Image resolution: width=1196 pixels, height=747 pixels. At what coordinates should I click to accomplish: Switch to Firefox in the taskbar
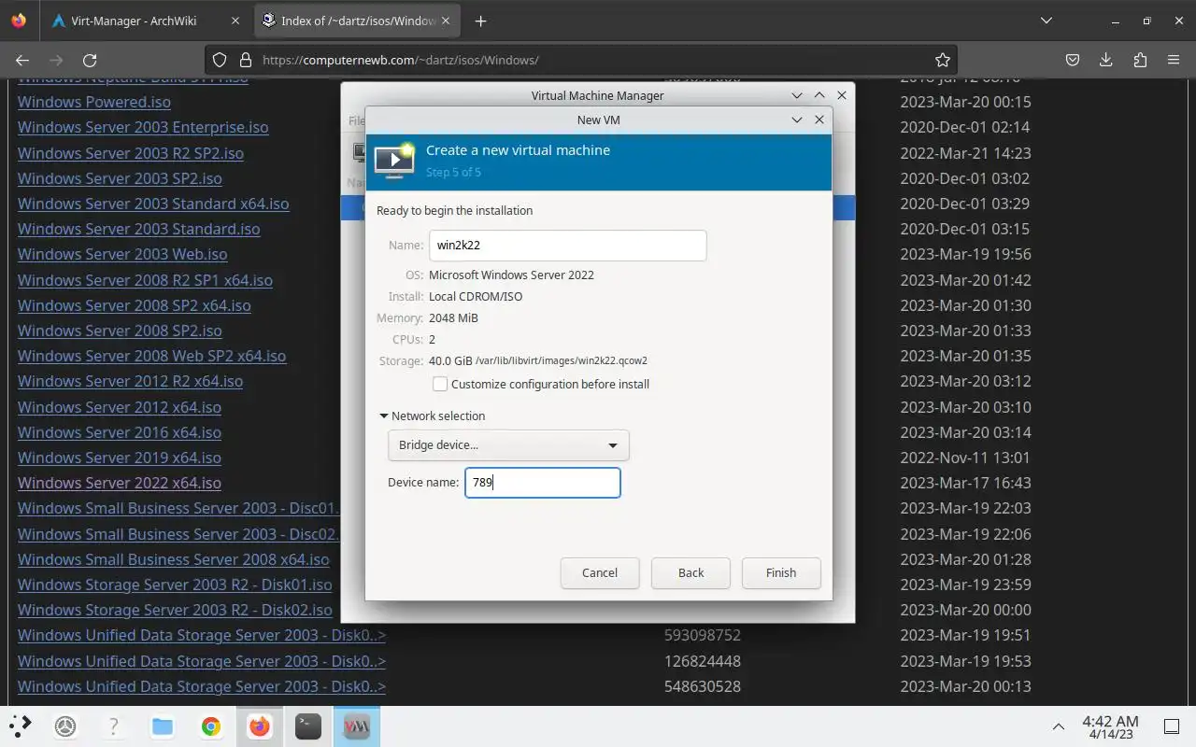click(x=260, y=726)
